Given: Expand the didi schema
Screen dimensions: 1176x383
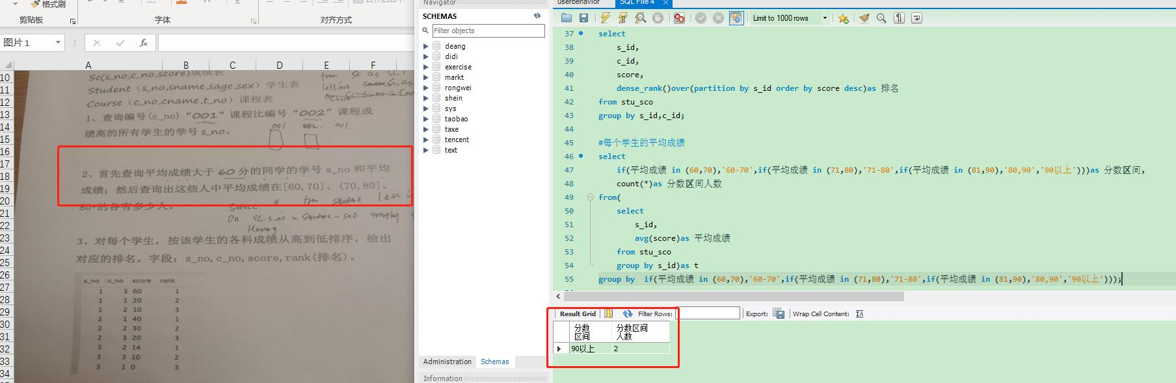Looking at the screenshot, I should tap(426, 56).
